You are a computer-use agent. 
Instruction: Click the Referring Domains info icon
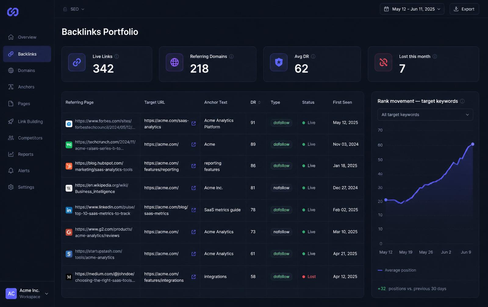(231, 56)
